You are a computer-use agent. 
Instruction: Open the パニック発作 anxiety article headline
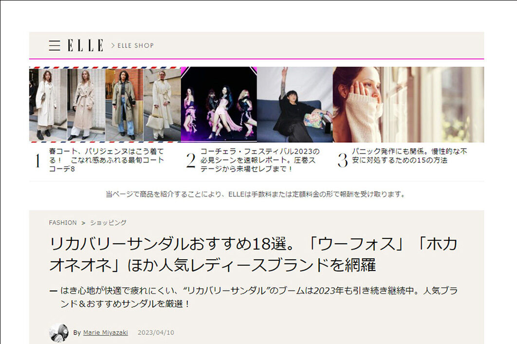409,156
